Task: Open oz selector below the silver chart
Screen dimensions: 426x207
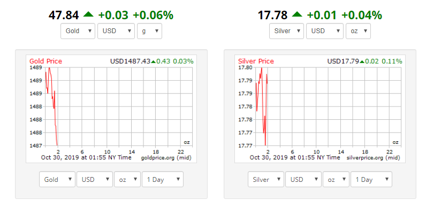Action: (336, 179)
